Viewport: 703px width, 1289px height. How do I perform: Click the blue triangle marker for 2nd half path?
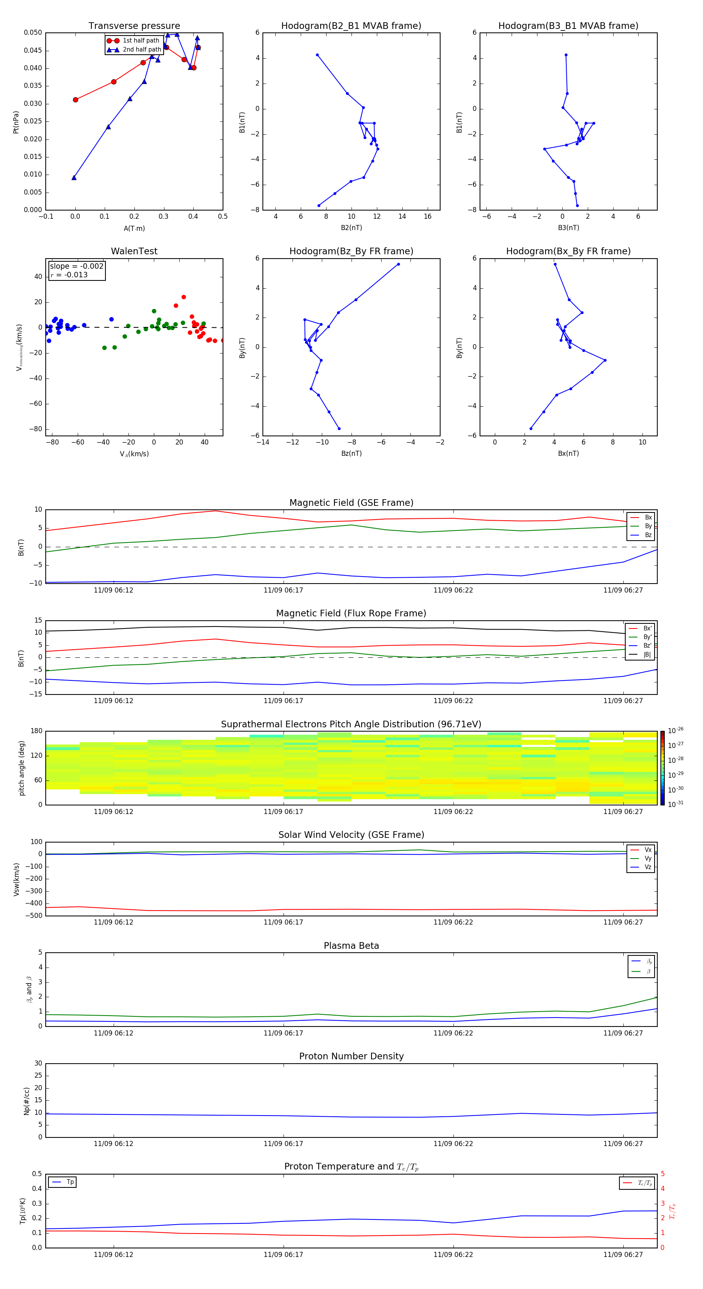(x=112, y=50)
